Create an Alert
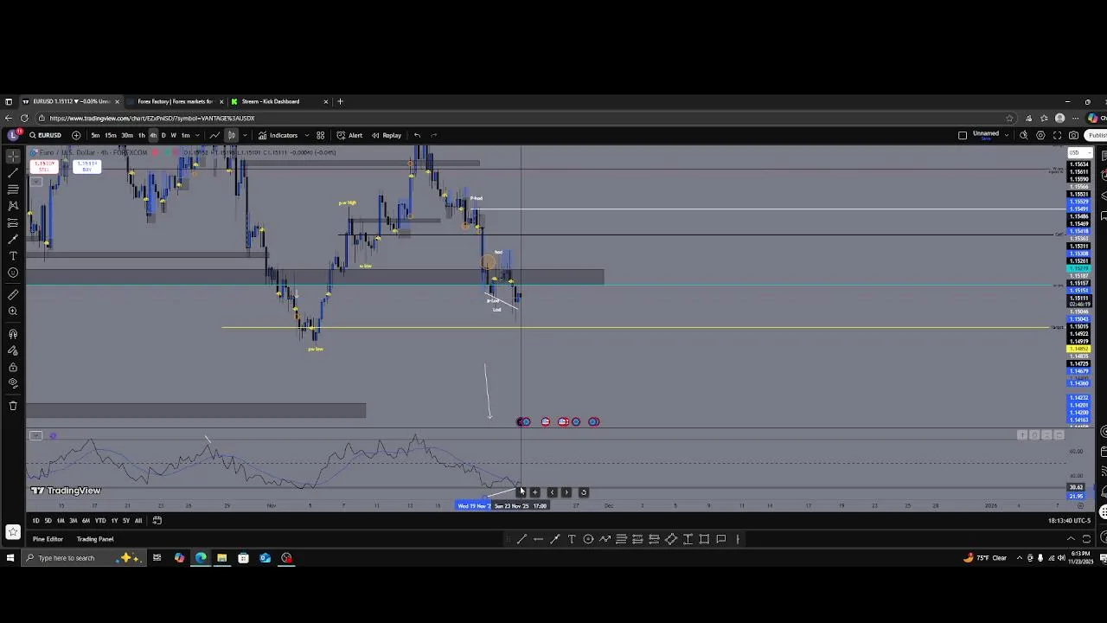Screen dimensions: 1107x623 [x=350, y=135]
